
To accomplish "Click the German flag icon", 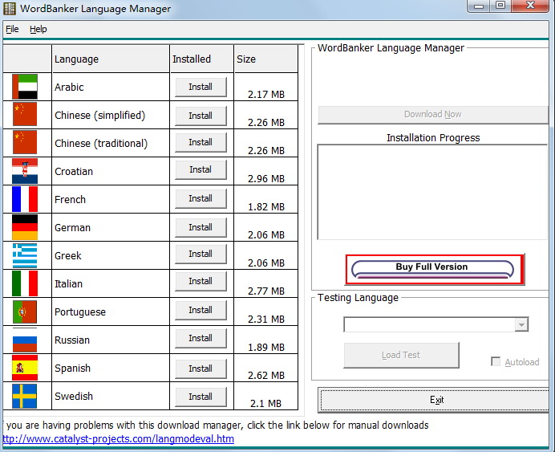I will pos(25,227).
